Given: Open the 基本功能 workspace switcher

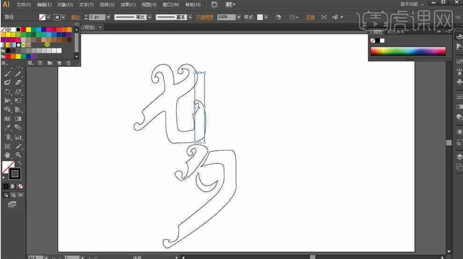Looking at the screenshot, I should pos(412,4).
